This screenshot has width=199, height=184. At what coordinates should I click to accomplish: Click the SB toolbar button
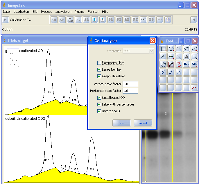tap(62, 20)
